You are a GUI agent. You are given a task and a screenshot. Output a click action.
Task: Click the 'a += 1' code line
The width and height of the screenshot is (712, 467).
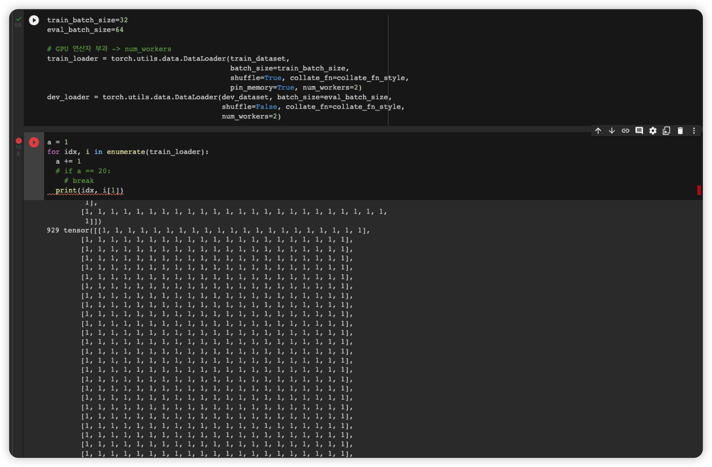(x=68, y=161)
